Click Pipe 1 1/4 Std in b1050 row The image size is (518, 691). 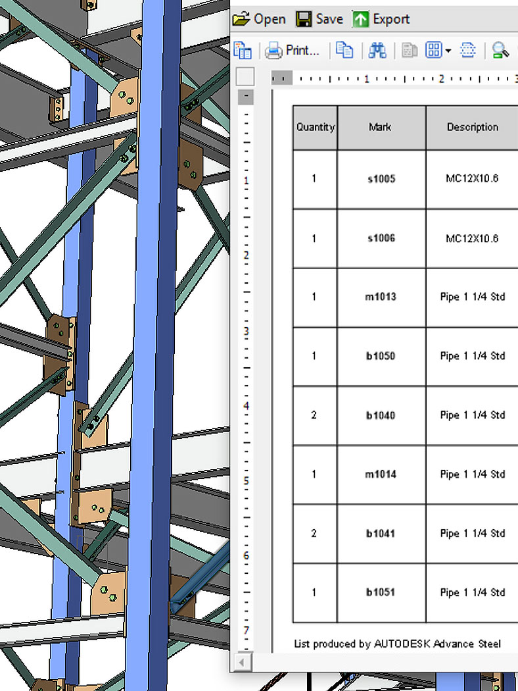(472, 356)
